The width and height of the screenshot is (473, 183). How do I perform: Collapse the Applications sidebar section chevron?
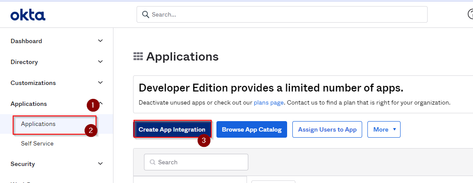(101, 103)
